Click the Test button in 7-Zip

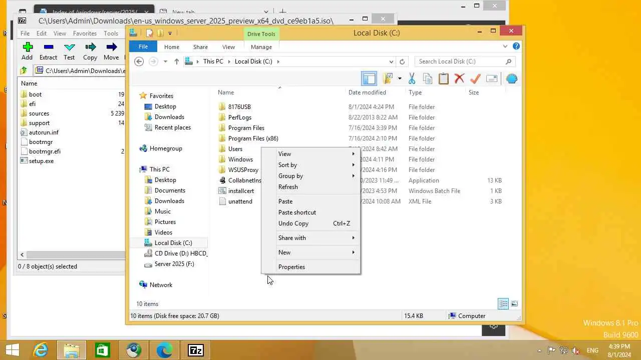pyautogui.click(x=69, y=51)
